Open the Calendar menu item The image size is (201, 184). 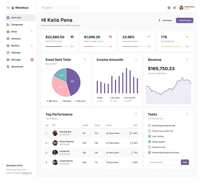20,53
